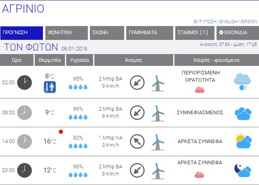The width and height of the screenshot is (259, 185).
Task: Click the 14:00 southeast wind direction arrow
Action: click(137, 141)
